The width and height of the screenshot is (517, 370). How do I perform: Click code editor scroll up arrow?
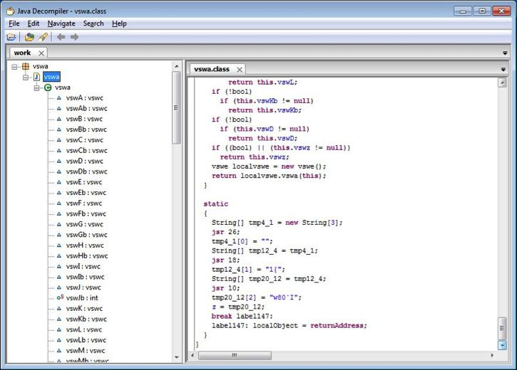(x=502, y=83)
